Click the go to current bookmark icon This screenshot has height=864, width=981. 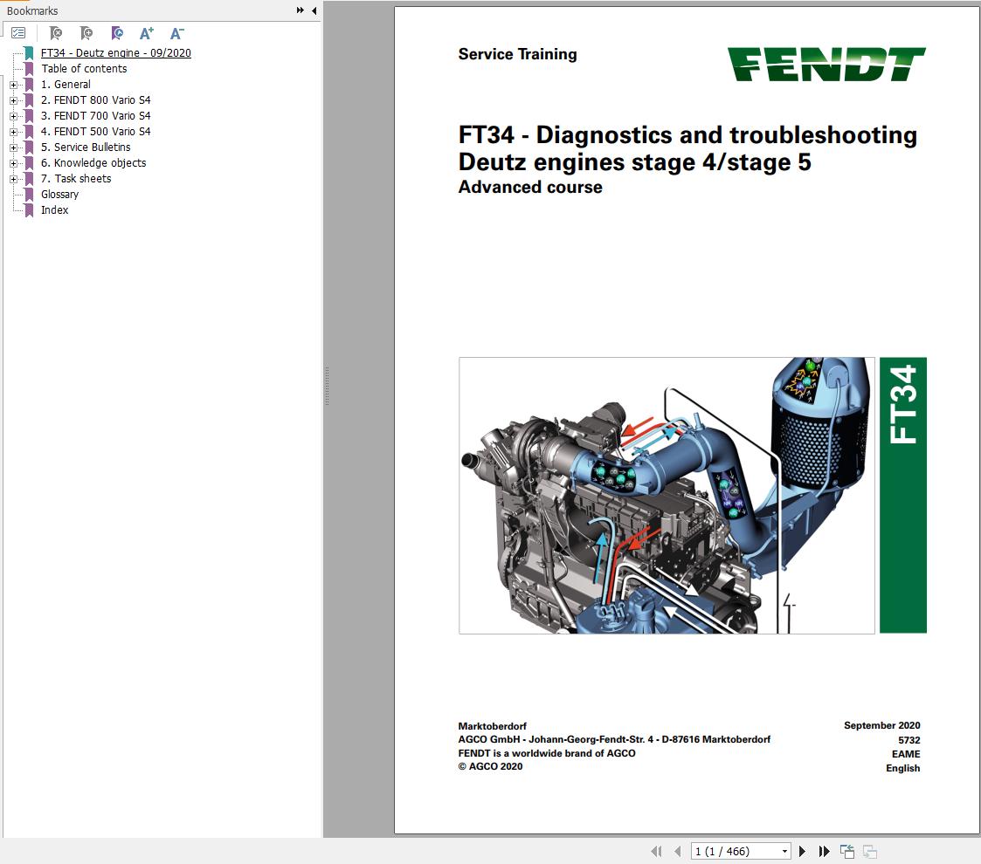pos(117,33)
